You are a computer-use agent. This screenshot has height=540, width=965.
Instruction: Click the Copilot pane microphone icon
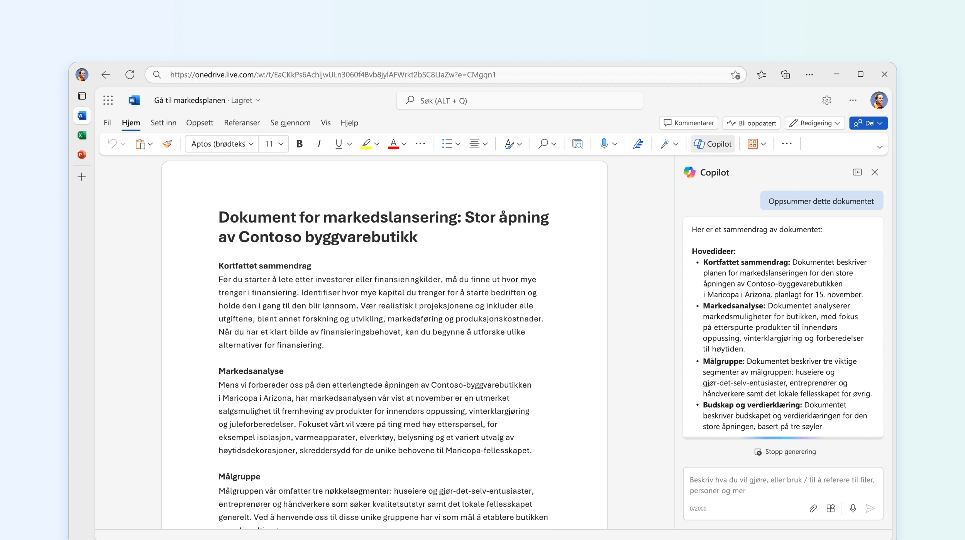(853, 509)
